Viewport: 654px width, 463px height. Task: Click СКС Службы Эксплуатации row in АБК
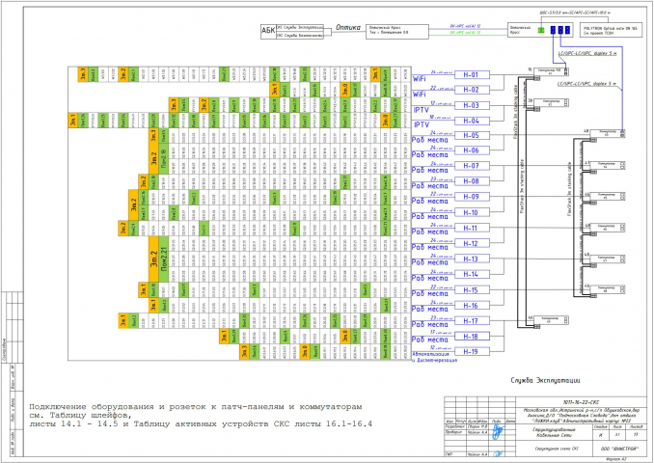299,27
